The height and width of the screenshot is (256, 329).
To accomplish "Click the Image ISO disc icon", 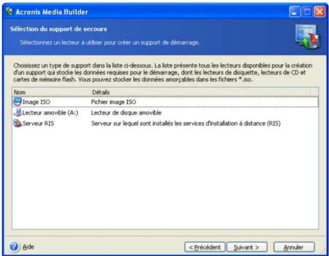I will (17, 102).
